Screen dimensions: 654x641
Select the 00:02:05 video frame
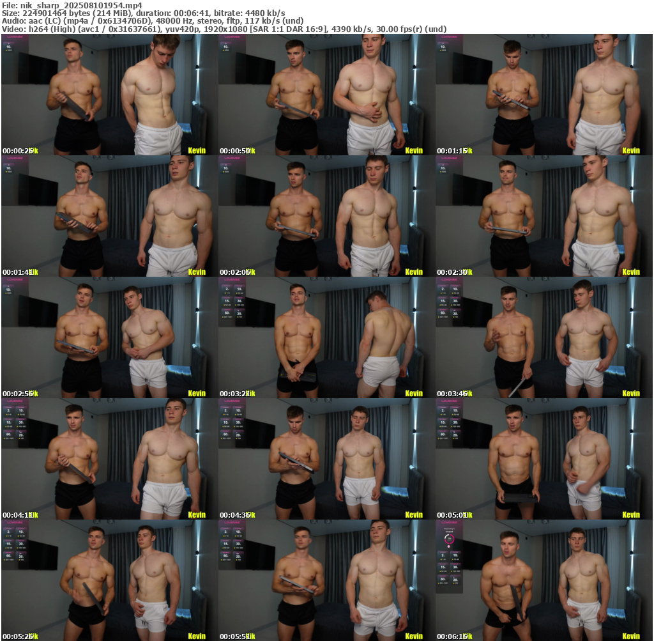tap(326, 216)
